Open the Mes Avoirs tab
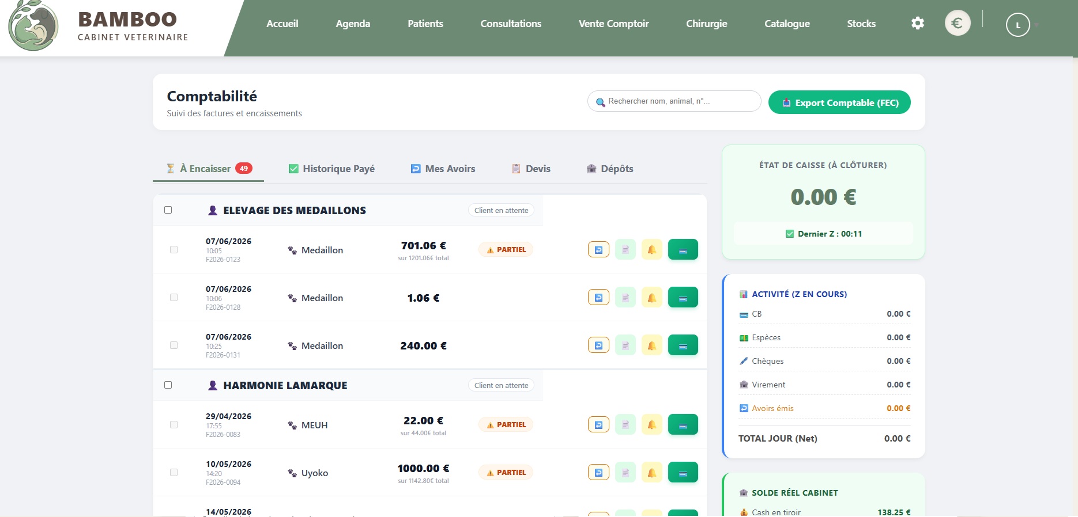The image size is (1078, 517). [x=443, y=169]
